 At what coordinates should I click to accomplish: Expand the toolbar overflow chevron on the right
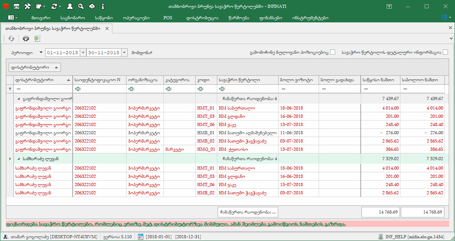(451, 38)
